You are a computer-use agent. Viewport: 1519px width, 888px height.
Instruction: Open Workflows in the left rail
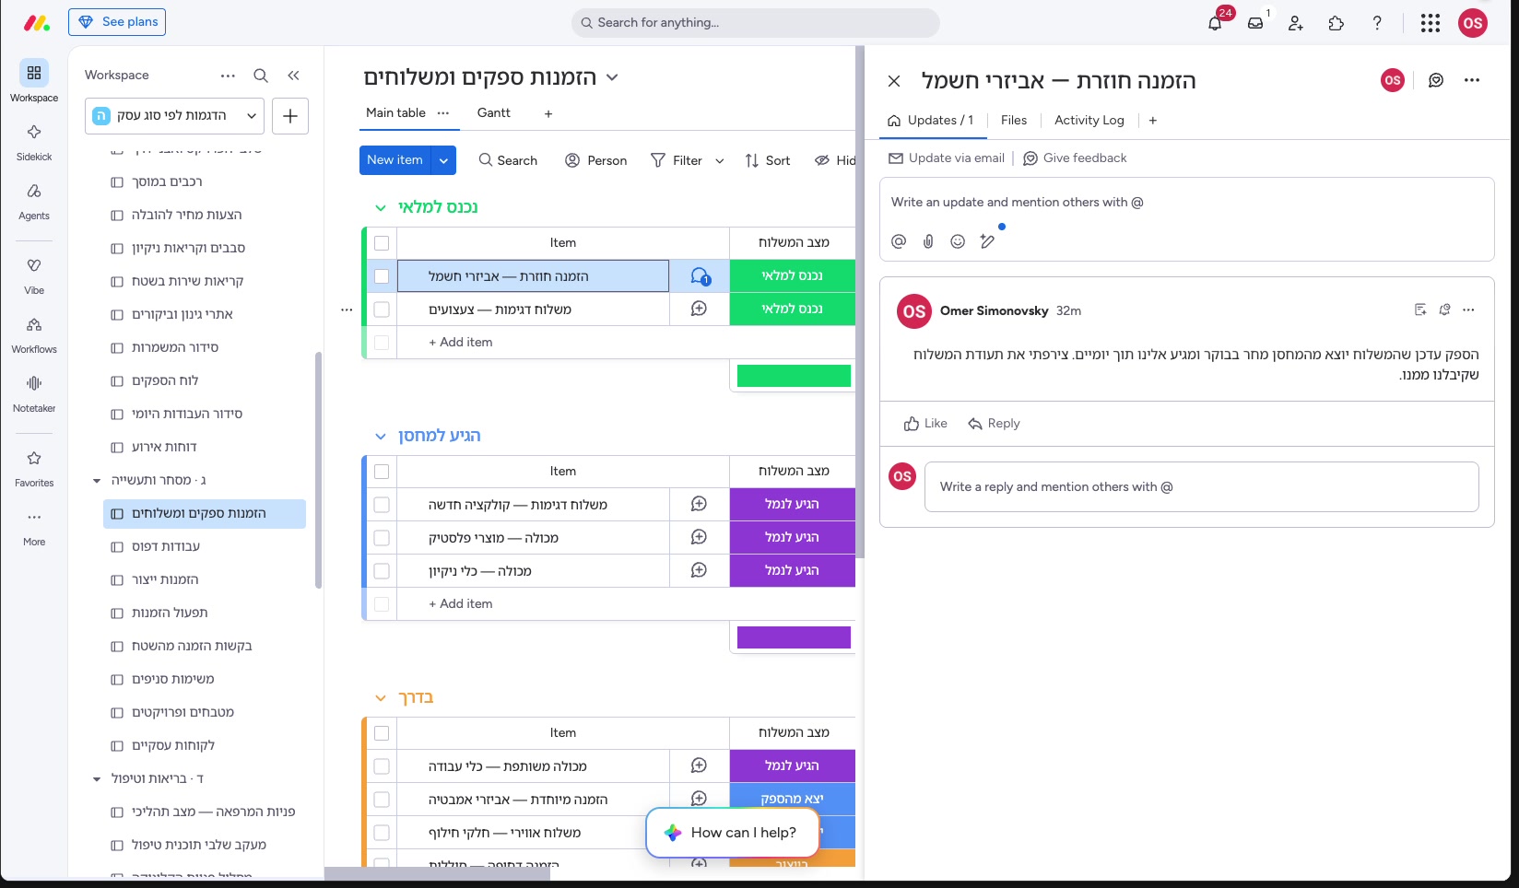34,333
